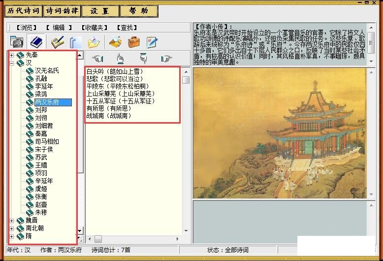Click the book icon beside 刘邦
Image resolution: width=383 pixels, height=261 pixels.
[x=30, y=110]
